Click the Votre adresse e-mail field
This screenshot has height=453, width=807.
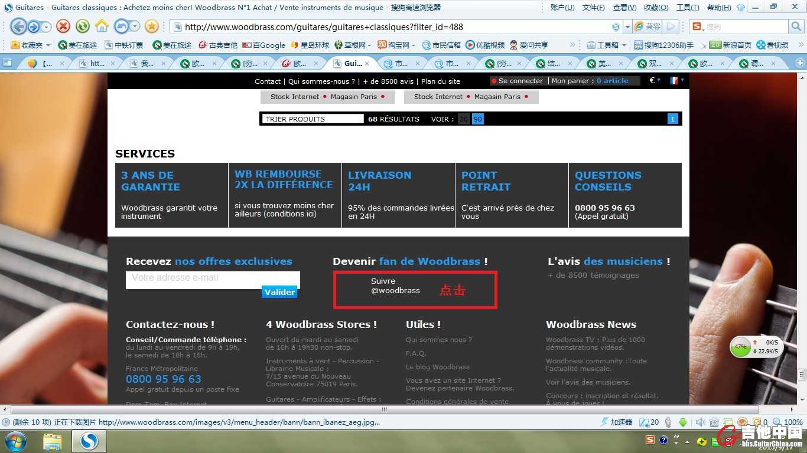(x=213, y=280)
